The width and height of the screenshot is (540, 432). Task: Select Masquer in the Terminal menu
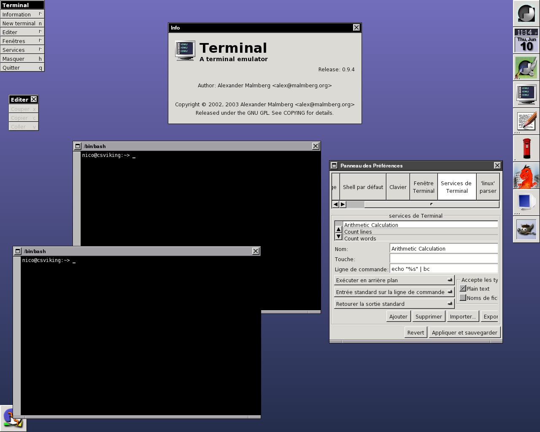pos(22,58)
